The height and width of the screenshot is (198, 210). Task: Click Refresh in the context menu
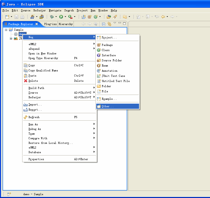click(x=59, y=117)
